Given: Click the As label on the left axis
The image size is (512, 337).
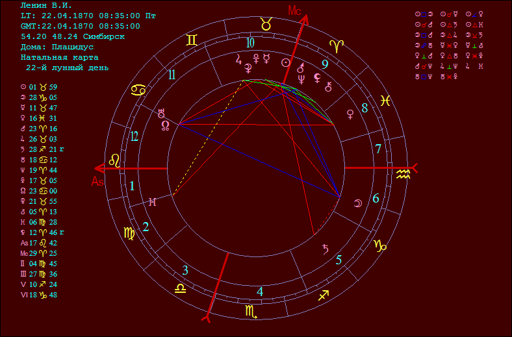Looking at the screenshot, I should tap(97, 182).
